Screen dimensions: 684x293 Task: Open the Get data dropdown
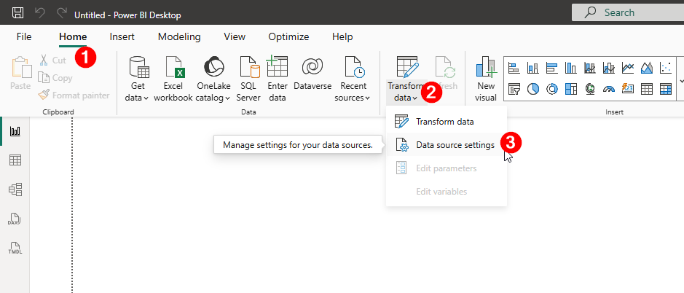point(137,79)
